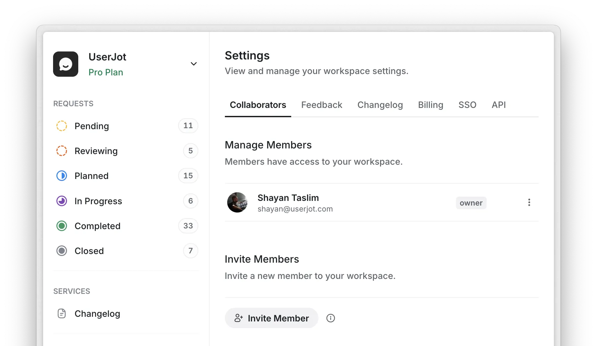Click the REQUESTS section label
The height and width of the screenshot is (346, 597).
pos(73,104)
